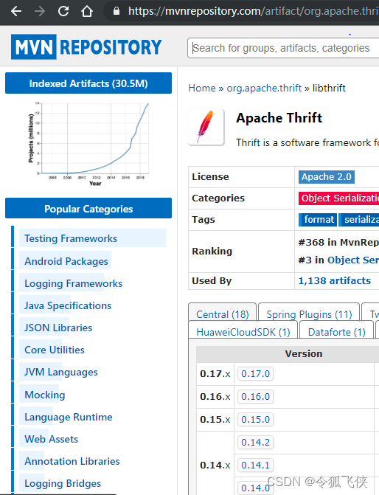The image size is (379, 495).
Task: Open Mocking category
Action: pos(45,395)
